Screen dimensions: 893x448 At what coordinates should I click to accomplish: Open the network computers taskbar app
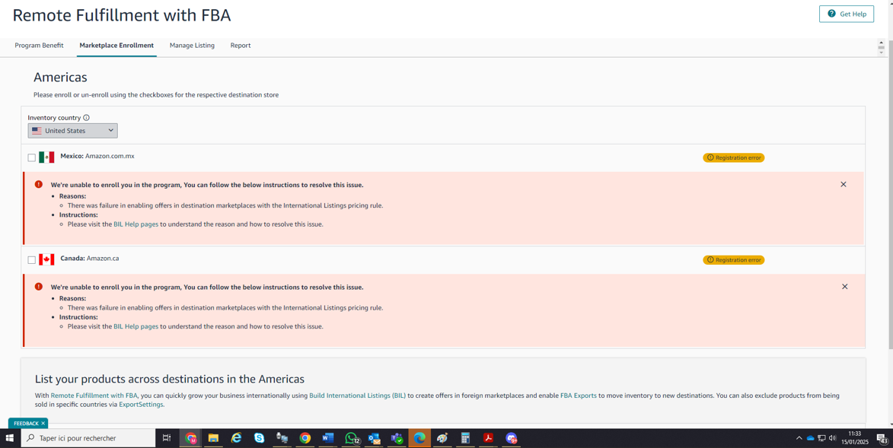tap(282, 438)
